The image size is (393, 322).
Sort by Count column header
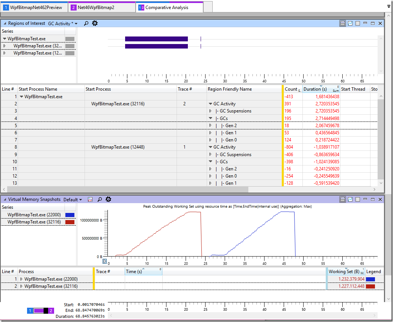(x=293, y=89)
